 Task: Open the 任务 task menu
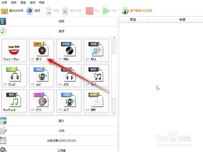(4, 3)
